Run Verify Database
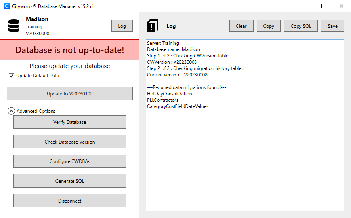 70,122
